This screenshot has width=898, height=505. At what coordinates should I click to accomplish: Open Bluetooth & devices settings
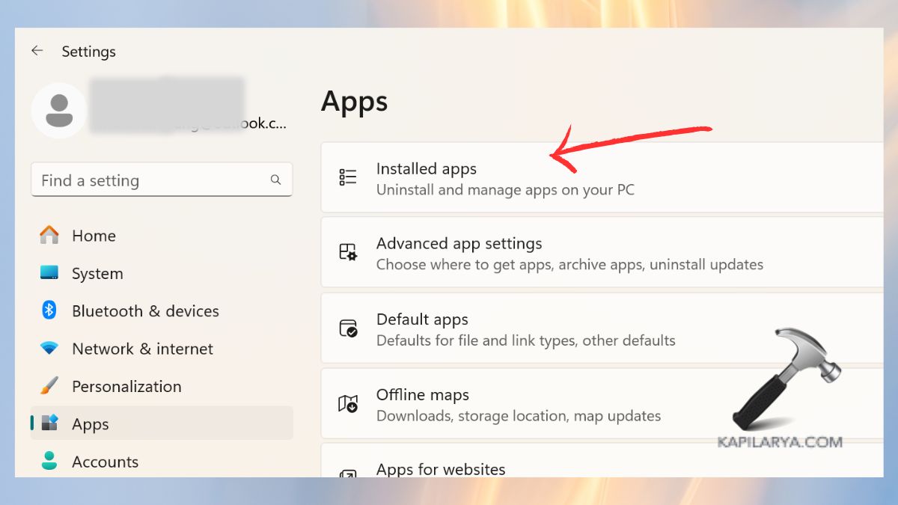[x=162, y=310]
